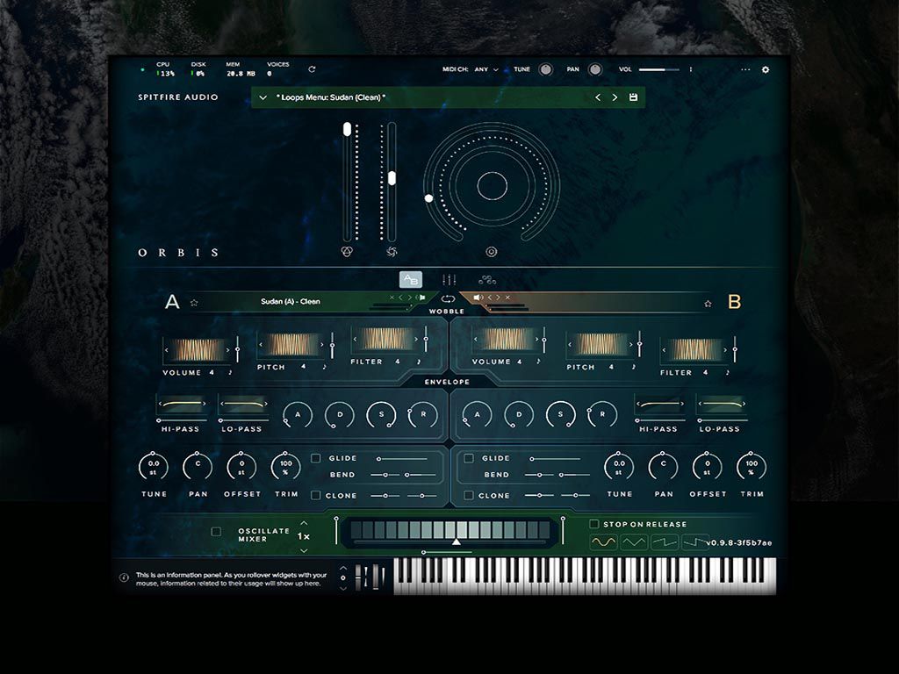Image resolution: width=899 pixels, height=674 pixels.
Task: Increase oscillate rate with up chevron
Action: [x=304, y=523]
